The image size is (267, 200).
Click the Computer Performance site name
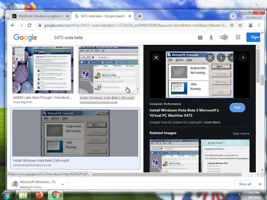pyautogui.click(x=165, y=104)
